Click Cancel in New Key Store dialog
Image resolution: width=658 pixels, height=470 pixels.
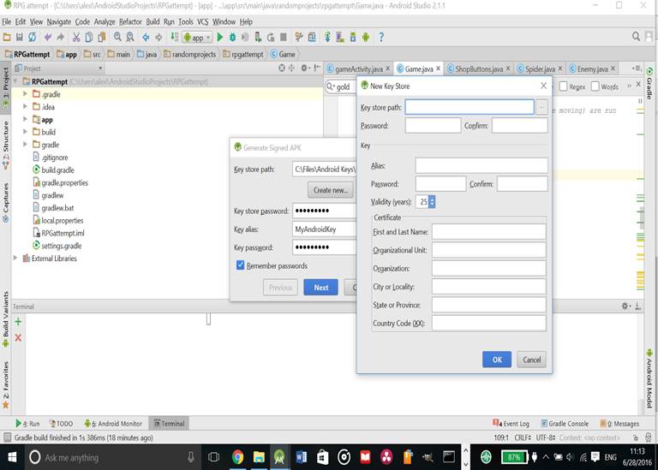pos(532,360)
